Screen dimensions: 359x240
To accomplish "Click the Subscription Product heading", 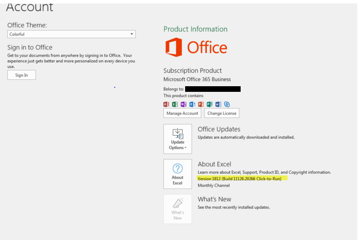I will click(x=193, y=71).
